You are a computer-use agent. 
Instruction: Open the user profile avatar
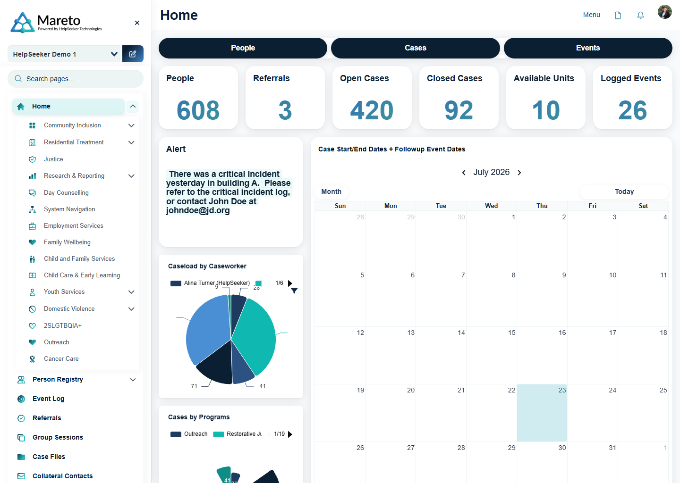point(664,12)
